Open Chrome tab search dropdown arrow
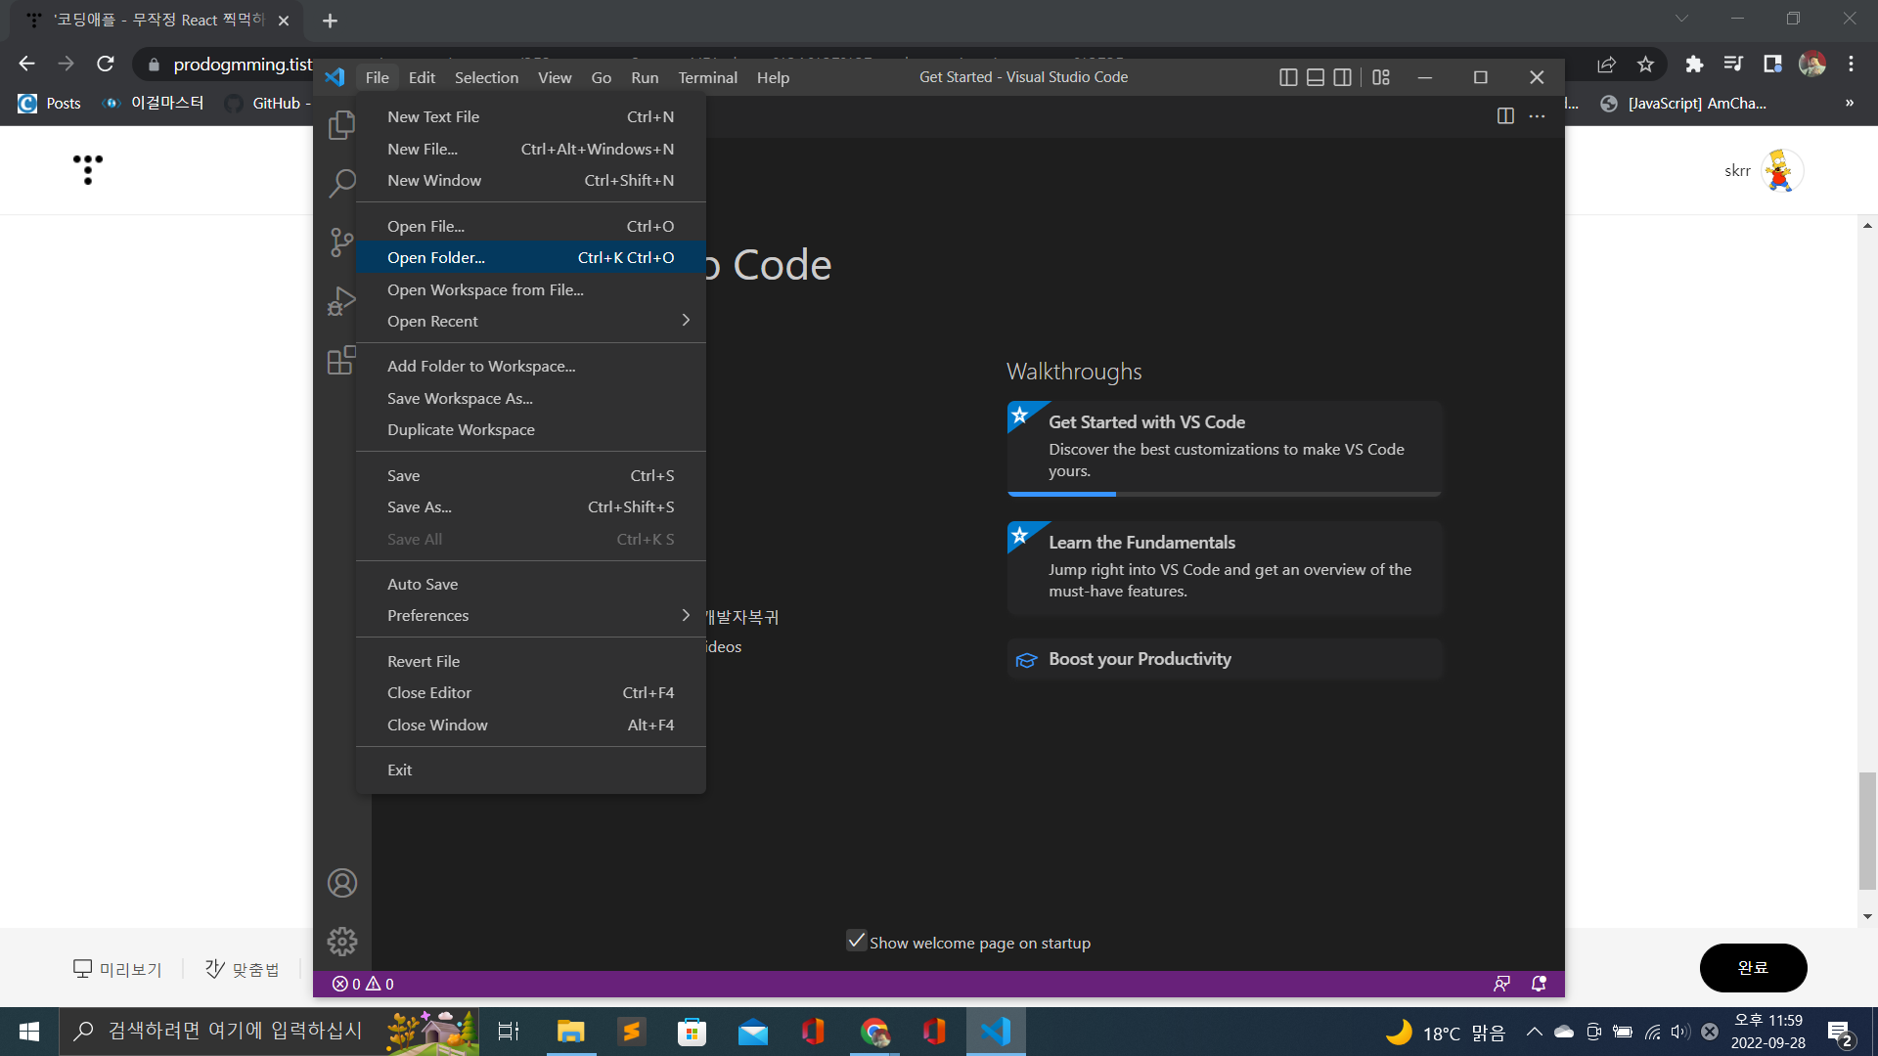The image size is (1878, 1056). (1681, 19)
